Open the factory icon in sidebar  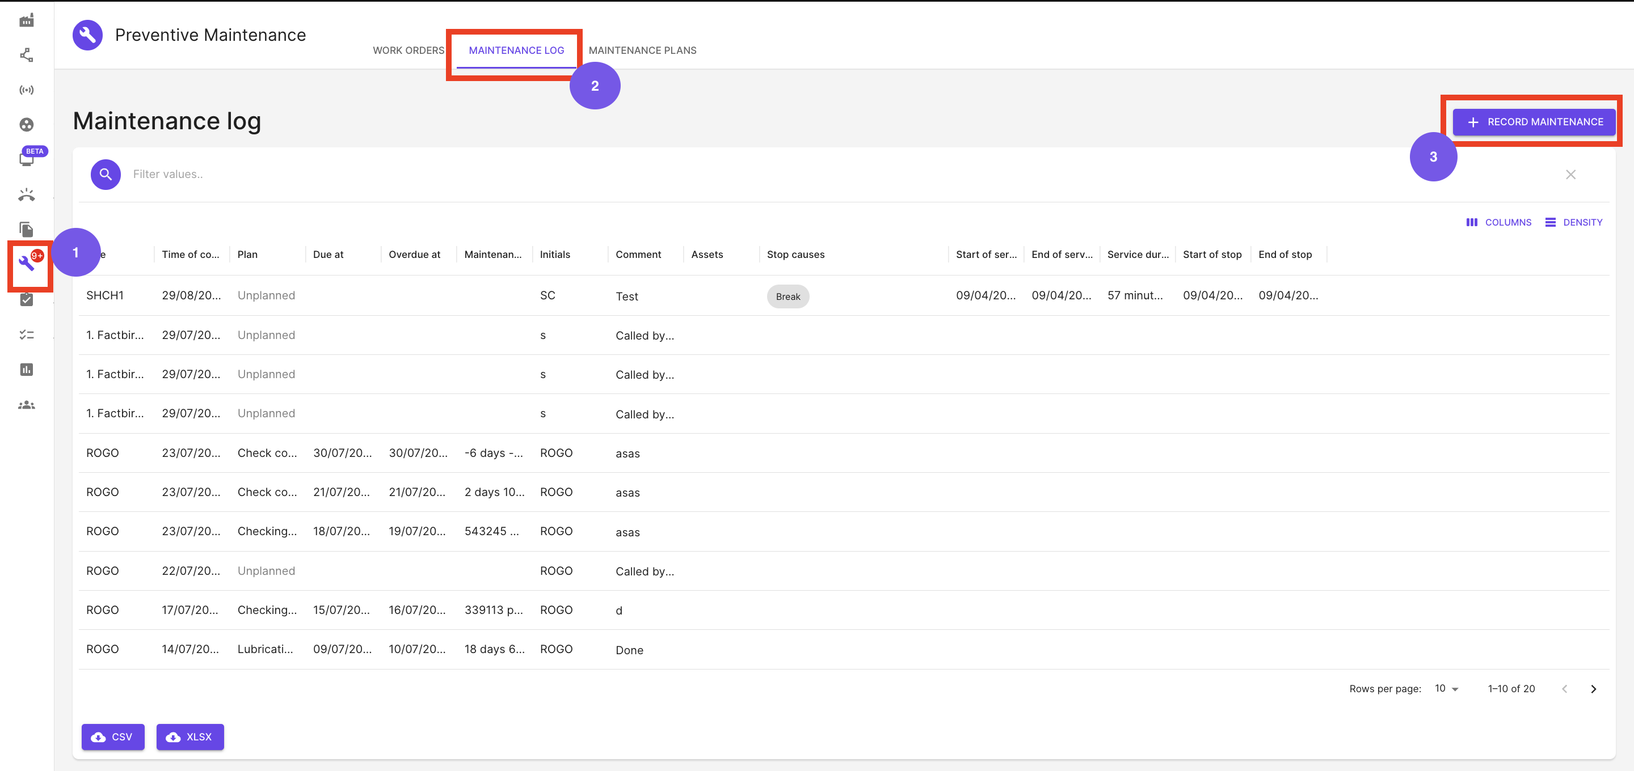click(27, 21)
